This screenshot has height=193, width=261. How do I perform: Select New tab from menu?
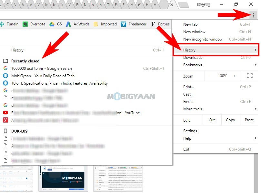click(x=216, y=24)
